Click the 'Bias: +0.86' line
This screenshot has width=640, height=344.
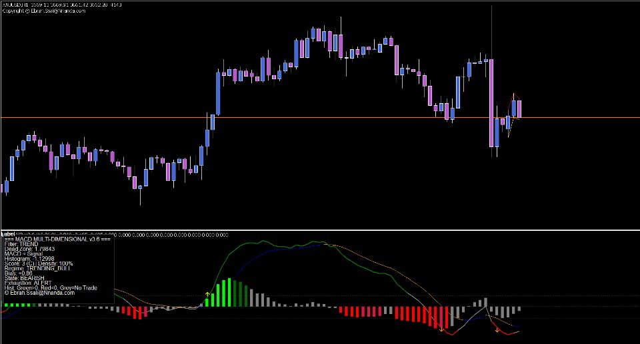19,273
